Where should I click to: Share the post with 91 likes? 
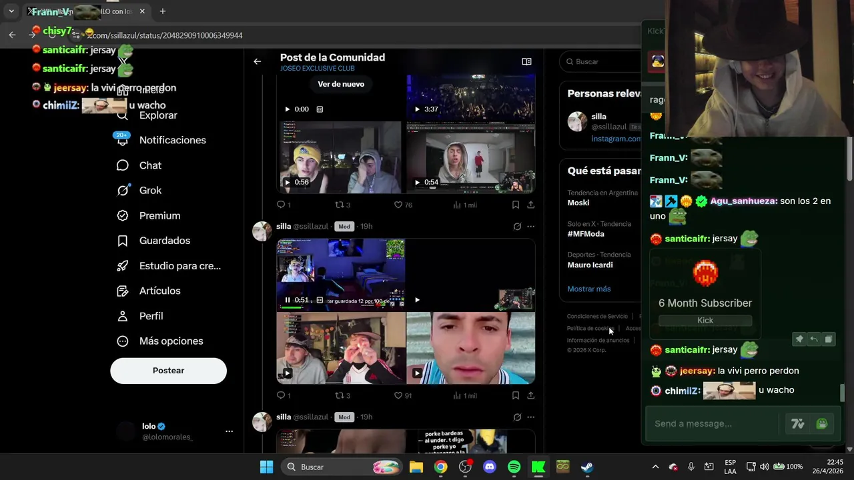[530, 395]
